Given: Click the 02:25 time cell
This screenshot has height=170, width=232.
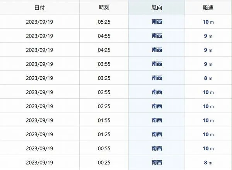Looking at the screenshot, I should [104, 106].
